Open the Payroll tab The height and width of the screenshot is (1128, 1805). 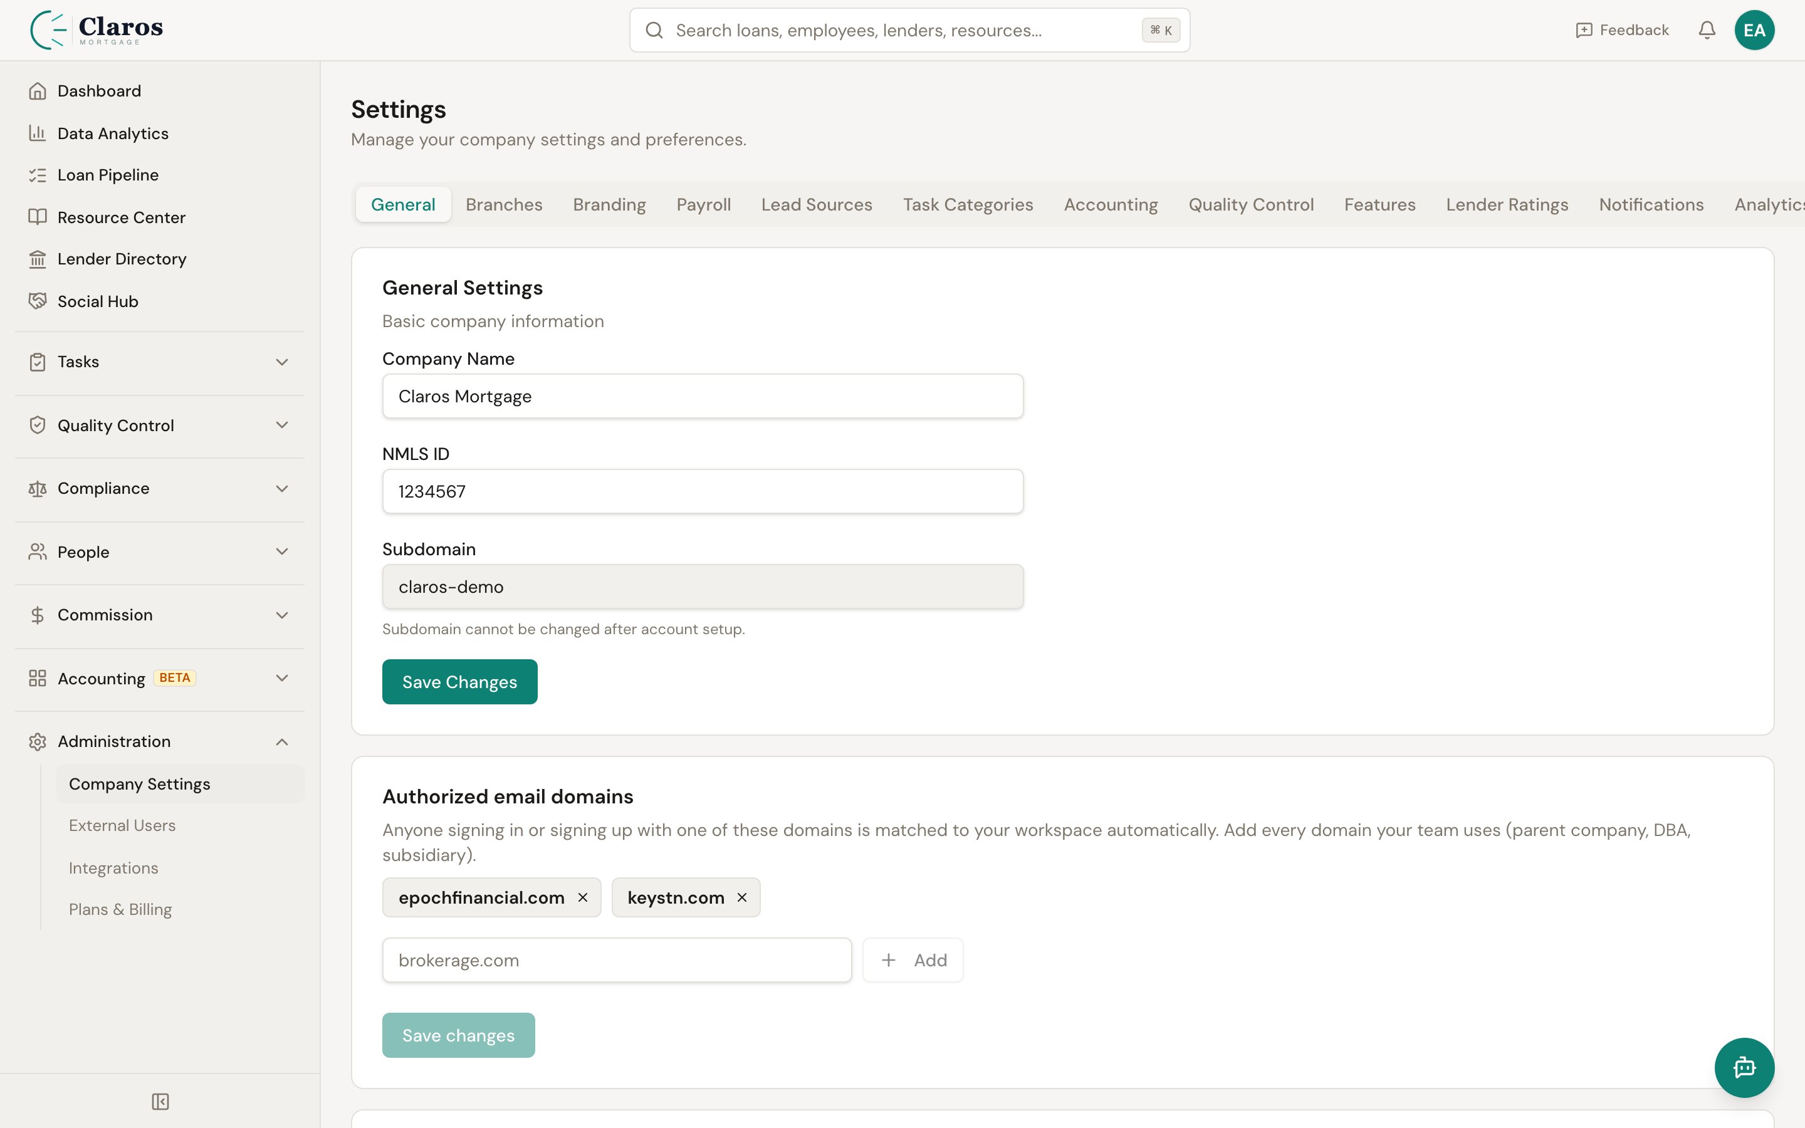coord(703,204)
